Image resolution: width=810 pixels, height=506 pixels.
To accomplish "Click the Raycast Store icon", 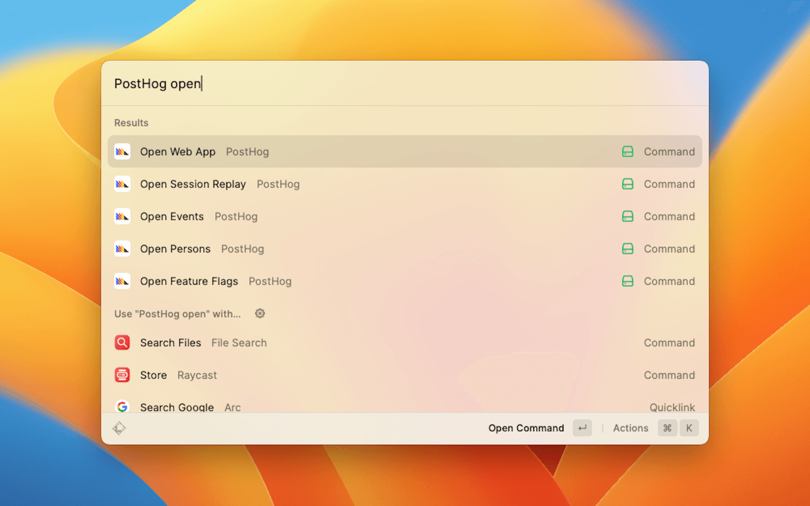I will 122,375.
